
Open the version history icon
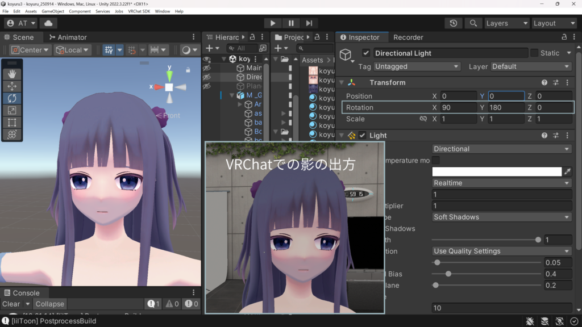pos(453,23)
